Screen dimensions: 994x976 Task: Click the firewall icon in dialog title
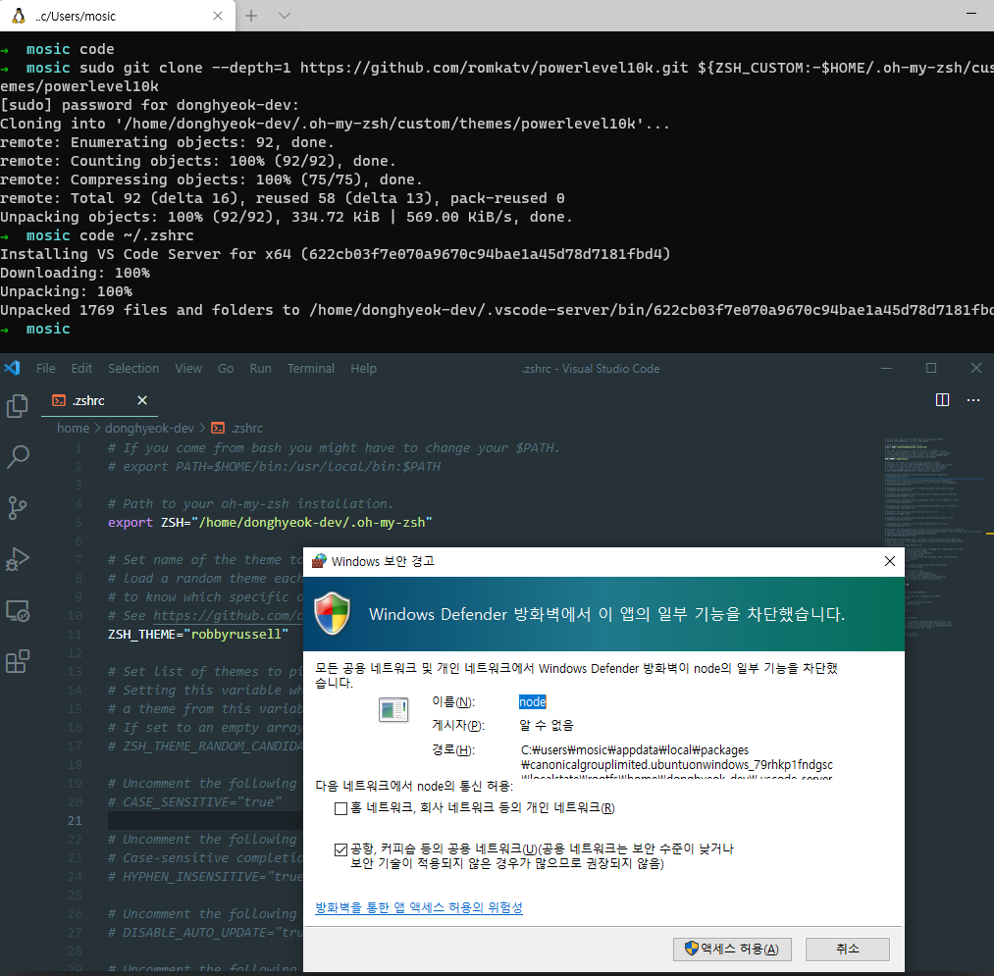coord(320,561)
